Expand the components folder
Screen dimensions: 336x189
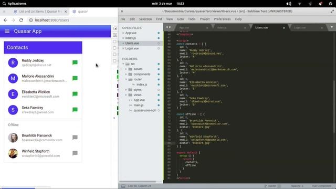[126, 74]
